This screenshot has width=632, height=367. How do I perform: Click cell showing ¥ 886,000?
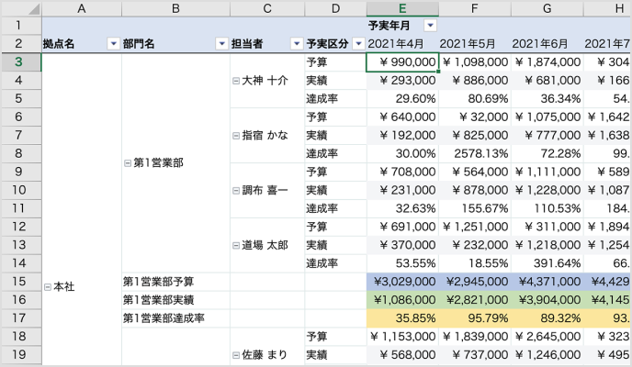(475, 81)
